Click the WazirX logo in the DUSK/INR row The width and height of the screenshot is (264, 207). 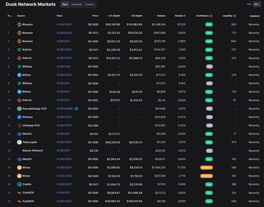click(x=19, y=134)
